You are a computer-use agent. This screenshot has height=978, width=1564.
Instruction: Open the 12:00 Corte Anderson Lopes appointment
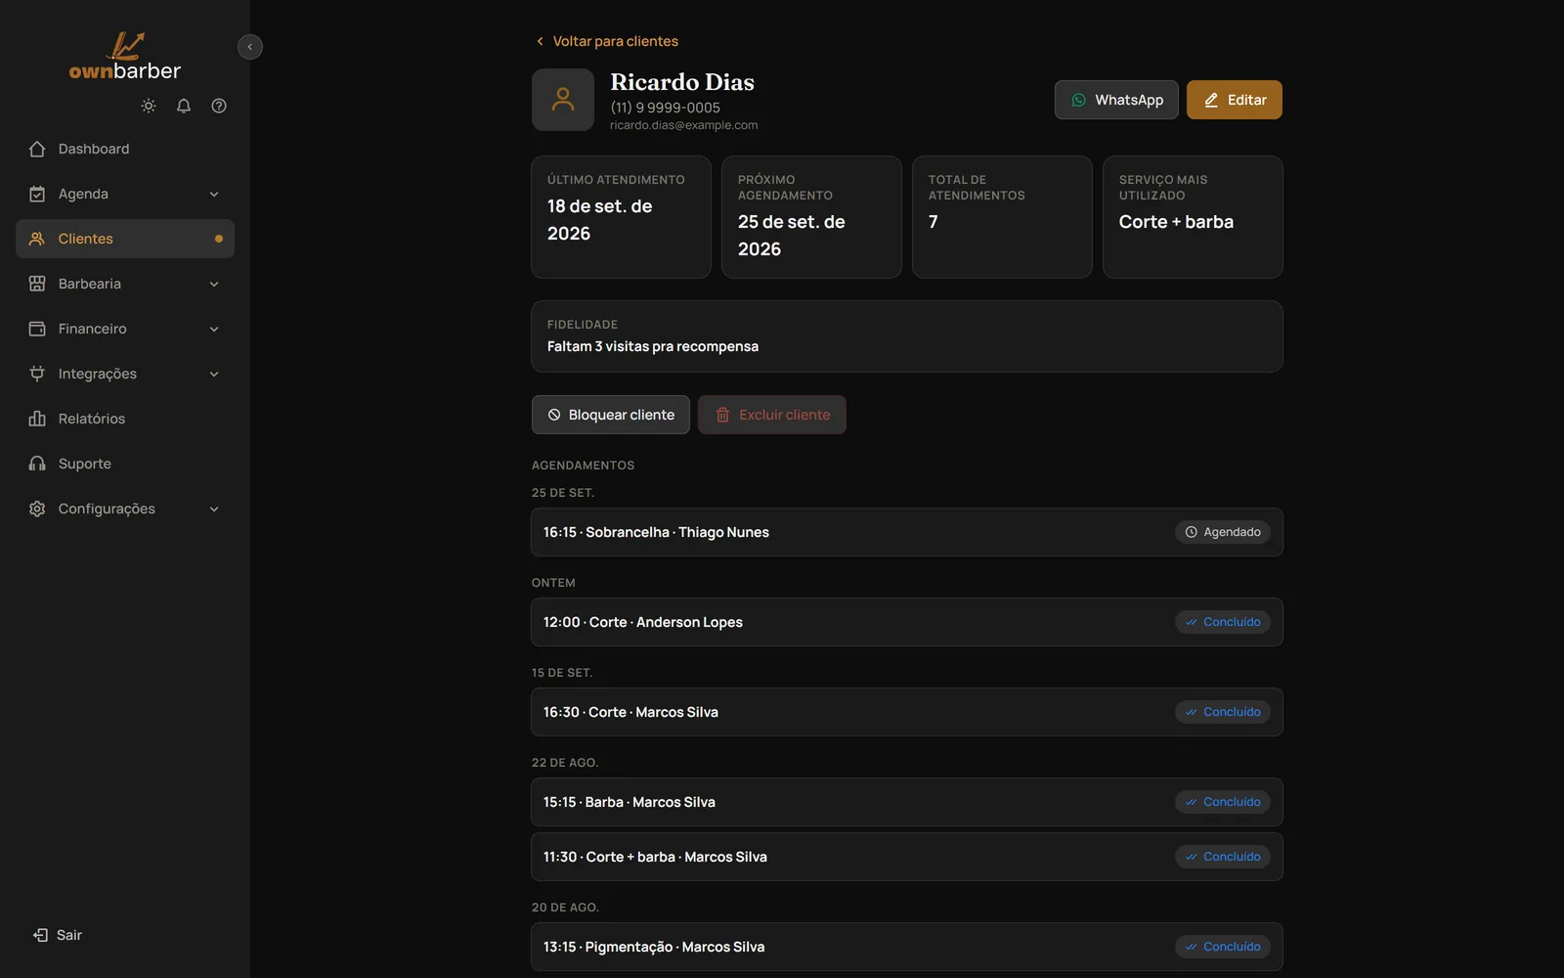tap(907, 622)
